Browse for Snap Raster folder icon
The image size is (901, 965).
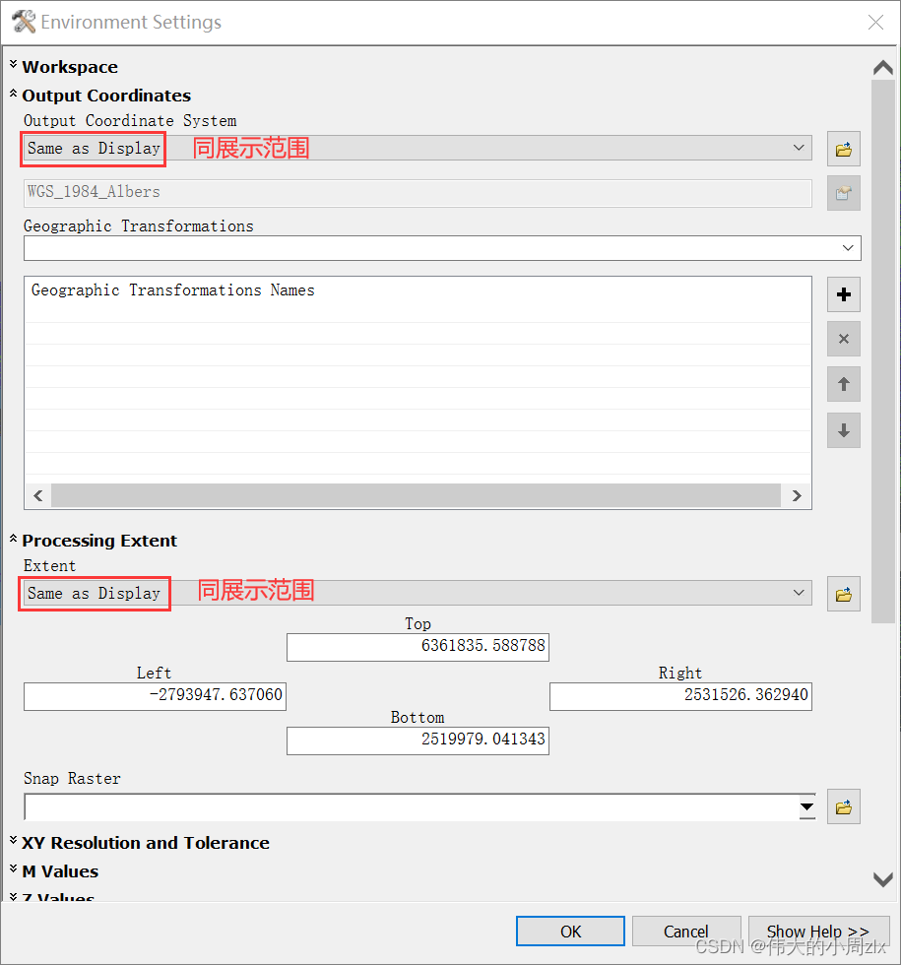tap(843, 806)
